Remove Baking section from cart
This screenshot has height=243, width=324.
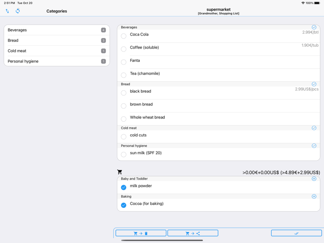[314, 196]
